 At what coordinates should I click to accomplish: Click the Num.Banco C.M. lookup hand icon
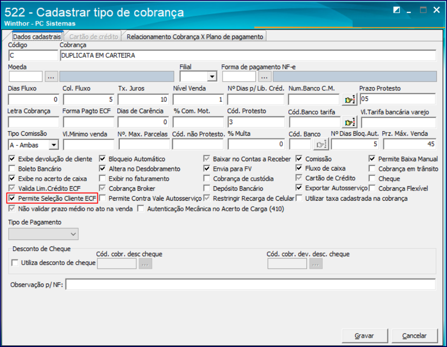pos(350,100)
